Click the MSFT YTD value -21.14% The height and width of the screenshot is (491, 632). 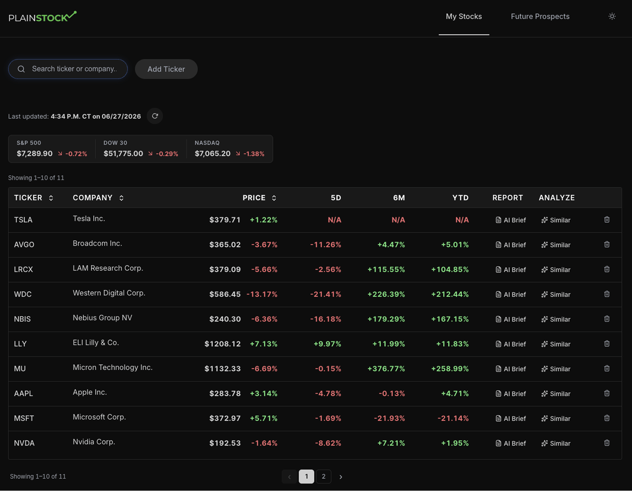(x=453, y=418)
